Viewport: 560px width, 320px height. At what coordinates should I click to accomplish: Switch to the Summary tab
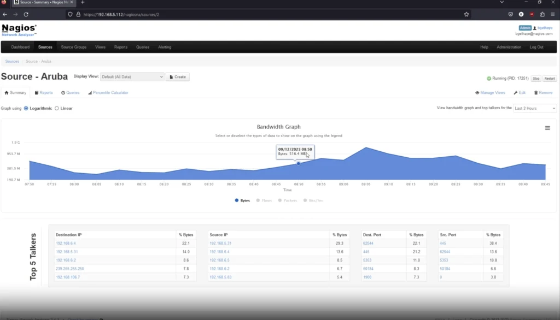pos(15,92)
